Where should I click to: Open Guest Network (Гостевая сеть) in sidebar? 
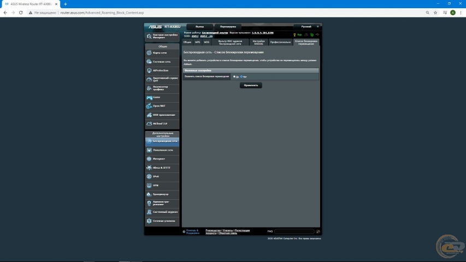click(162, 62)
